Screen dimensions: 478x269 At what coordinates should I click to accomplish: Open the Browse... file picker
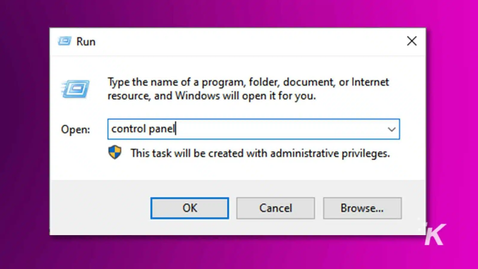point(362,208)
